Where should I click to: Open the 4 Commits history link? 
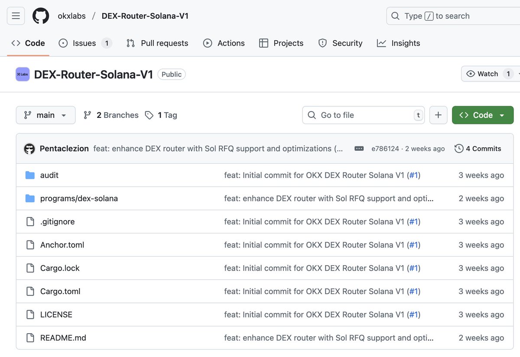coord(478,149)
